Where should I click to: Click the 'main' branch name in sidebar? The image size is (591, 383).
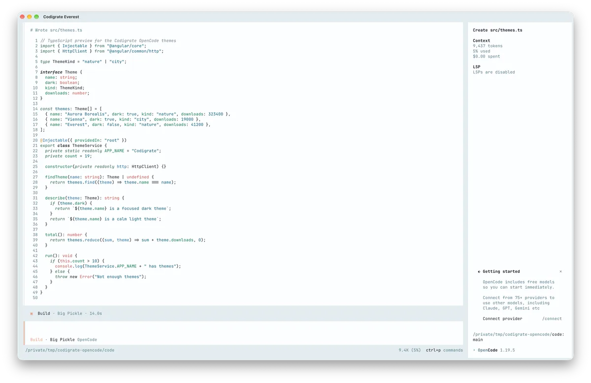478,339
